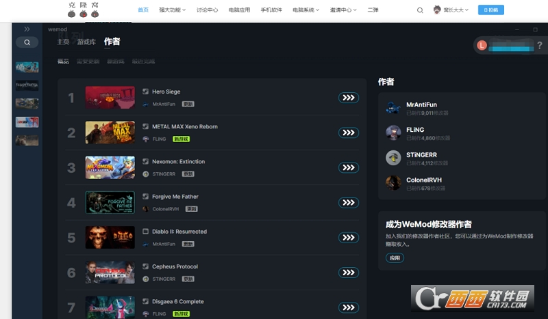Screen dimensions: 548x319
Task: Expand 邀请中心 dropdown in website navigation
Action: pos(343,10)
